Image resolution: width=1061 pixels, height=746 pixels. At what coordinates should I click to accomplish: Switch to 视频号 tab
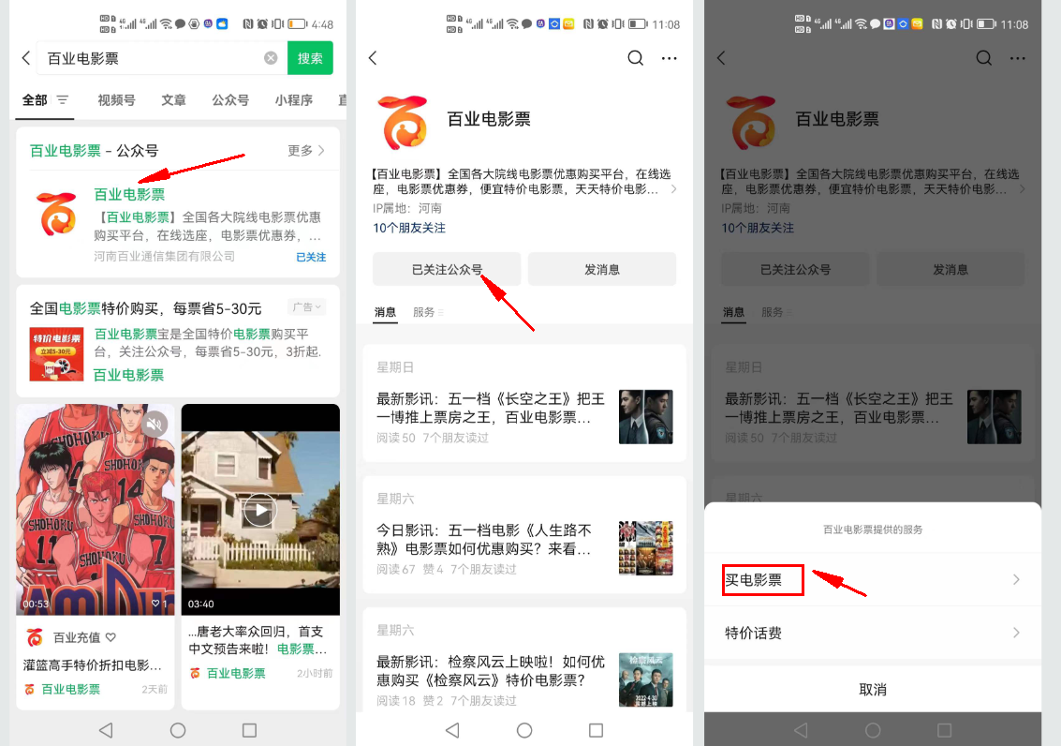point(116,100)
